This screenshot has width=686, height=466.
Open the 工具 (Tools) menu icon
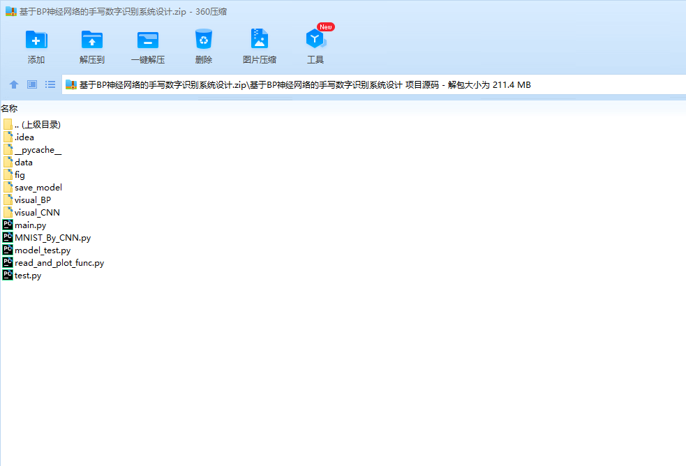[315, 39]
